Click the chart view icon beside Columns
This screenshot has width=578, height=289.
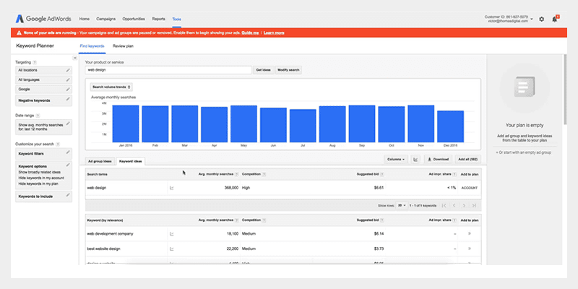pyautogui.click(x=417, y=159)
